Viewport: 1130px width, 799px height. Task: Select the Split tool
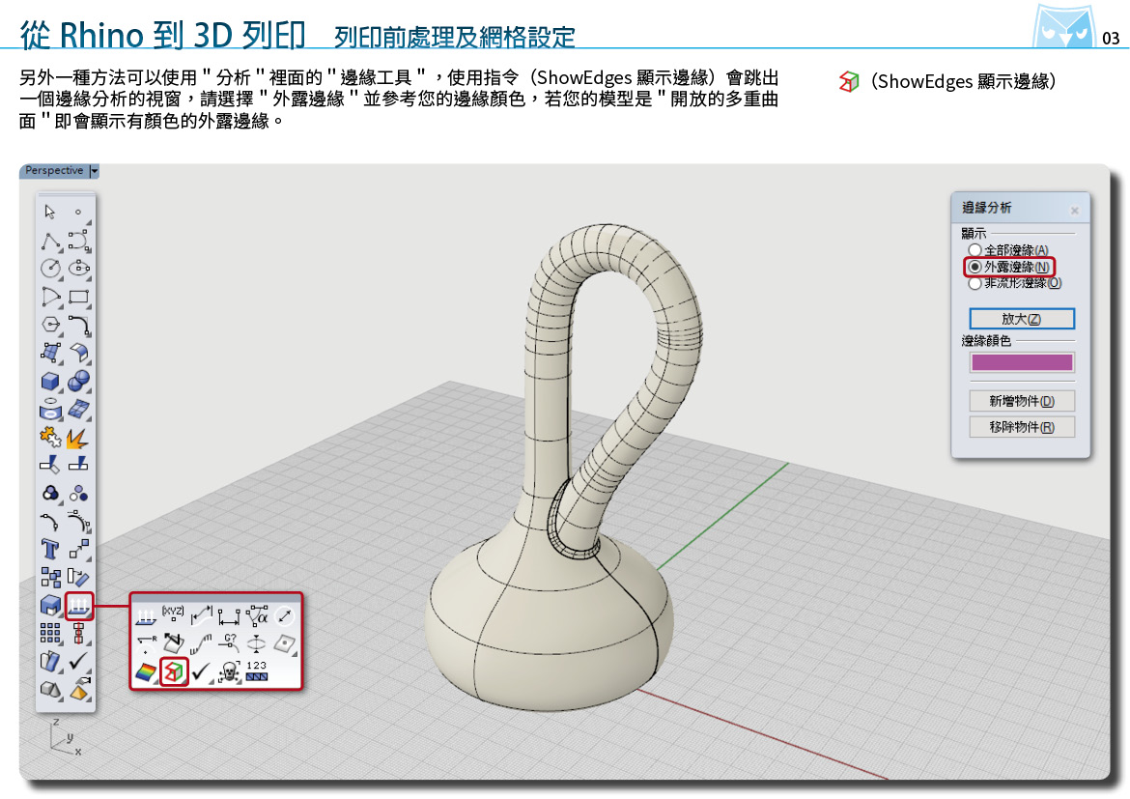point(78,465)
